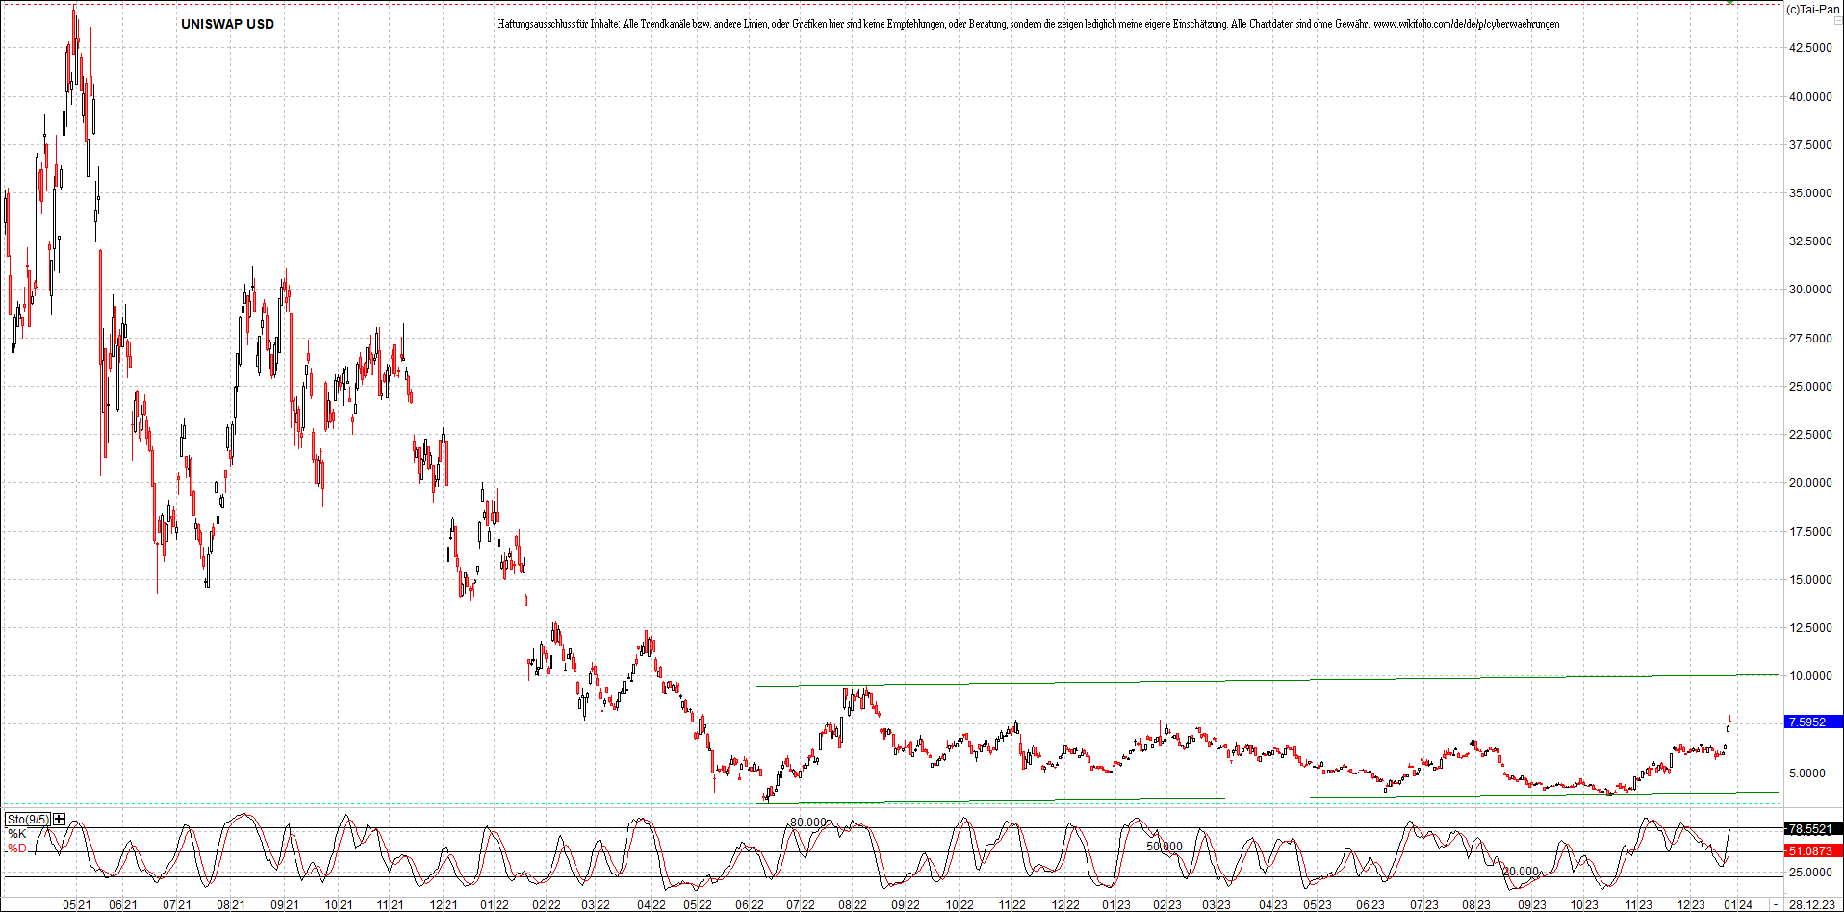Click the 01 23 time axis marker
This screenshot has width=1844, height=912.
(x=1116, y=905)
